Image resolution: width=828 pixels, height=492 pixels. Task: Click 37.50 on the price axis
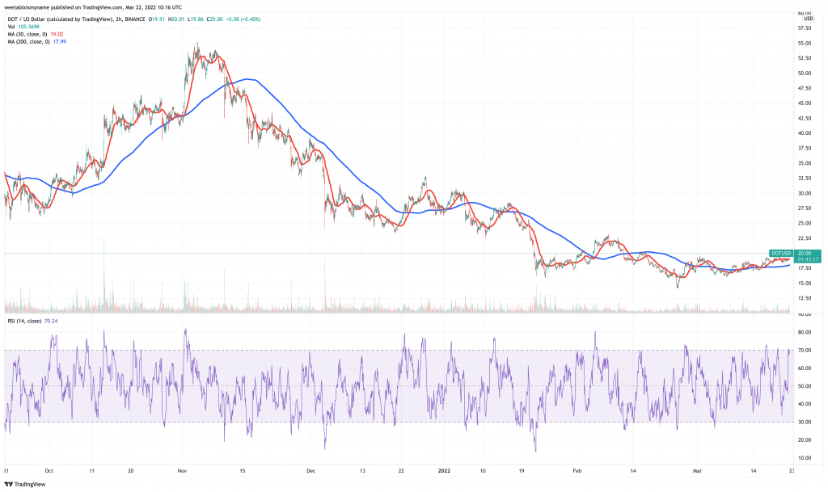point(805,148)
